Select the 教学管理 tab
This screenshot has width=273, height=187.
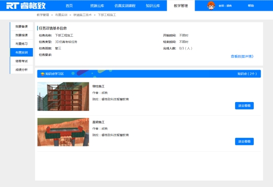[x=181, y=6]
